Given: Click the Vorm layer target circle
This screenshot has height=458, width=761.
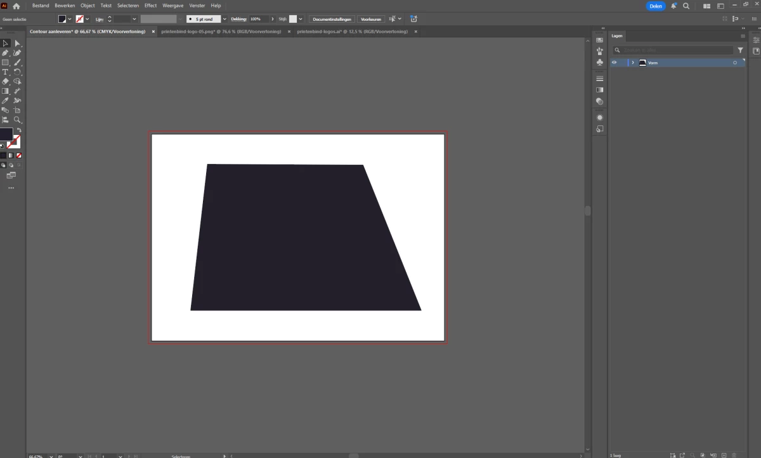Looking at the screenshot, I should point(735,63).
